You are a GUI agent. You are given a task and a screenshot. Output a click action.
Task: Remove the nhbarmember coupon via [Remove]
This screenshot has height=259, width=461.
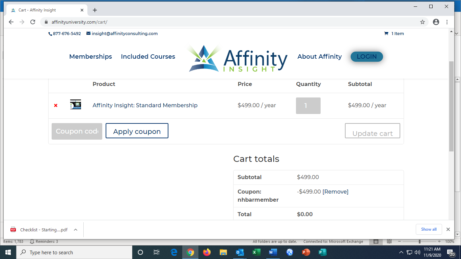(335, 192)
